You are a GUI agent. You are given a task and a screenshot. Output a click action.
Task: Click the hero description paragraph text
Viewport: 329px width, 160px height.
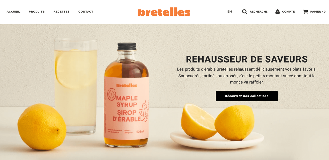tap(246, 76)
